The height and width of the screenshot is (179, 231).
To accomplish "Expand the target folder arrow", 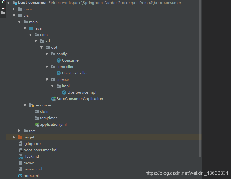I will [x=14, y=137].
